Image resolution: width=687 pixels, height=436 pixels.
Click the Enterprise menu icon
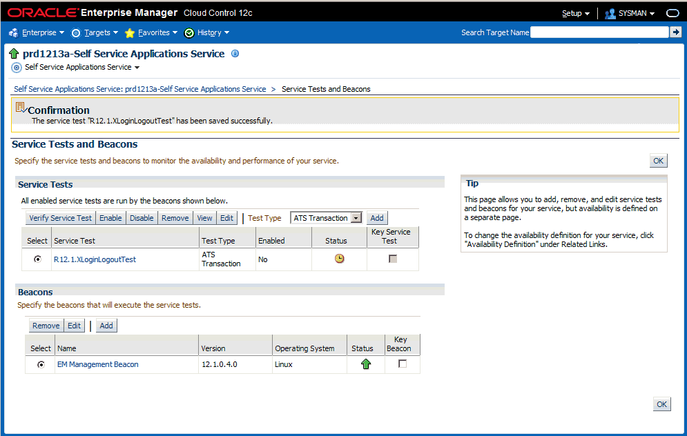tap(14, 33)
